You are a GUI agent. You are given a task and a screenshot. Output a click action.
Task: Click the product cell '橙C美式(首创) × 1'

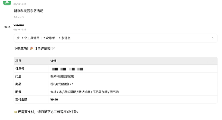click(62, 84)
